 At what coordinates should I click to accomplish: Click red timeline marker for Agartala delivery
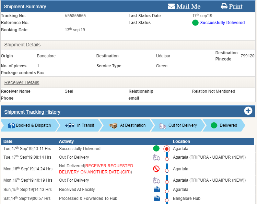[x=167, y=149]
